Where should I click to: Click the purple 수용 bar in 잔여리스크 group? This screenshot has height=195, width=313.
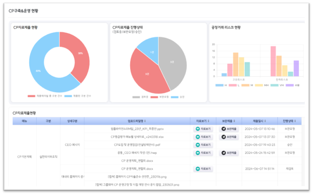pyautogui.click(x=296, y=69)
